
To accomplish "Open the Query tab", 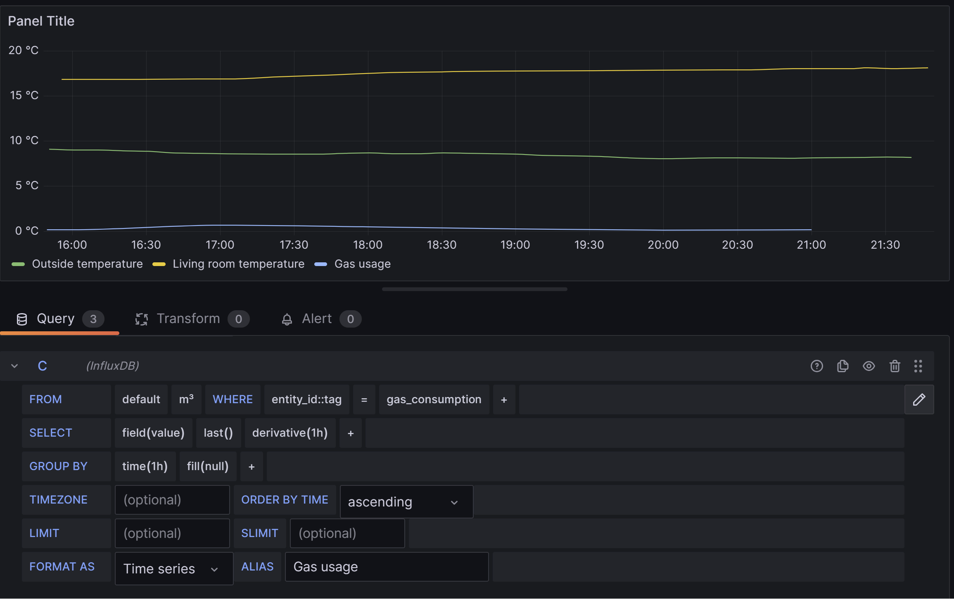I will coord(60,319).
